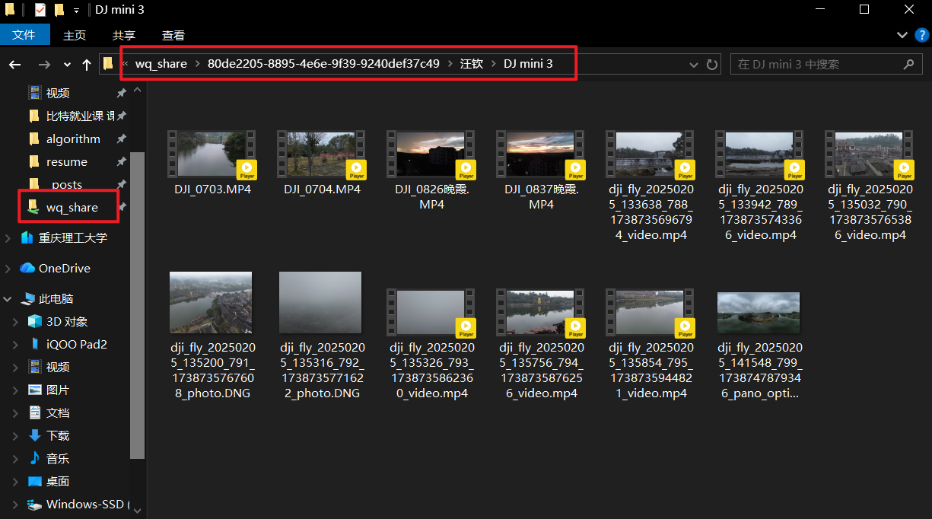This screenshot has height=519, width=932.
Task: Click DJI_0703.MP4 file name text
Action: (x=212, y=189)
